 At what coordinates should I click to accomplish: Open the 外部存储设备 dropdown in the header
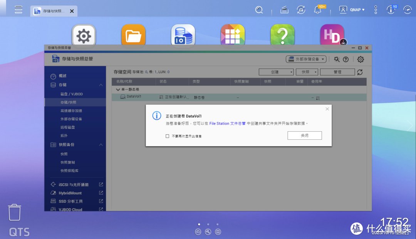(x=306, y=59)
